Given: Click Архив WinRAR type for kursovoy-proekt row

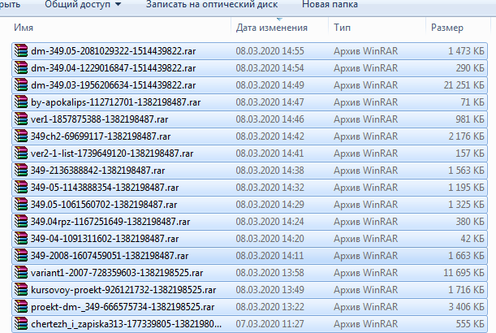Looking at the screenshot, I should [x=365, y=291].
